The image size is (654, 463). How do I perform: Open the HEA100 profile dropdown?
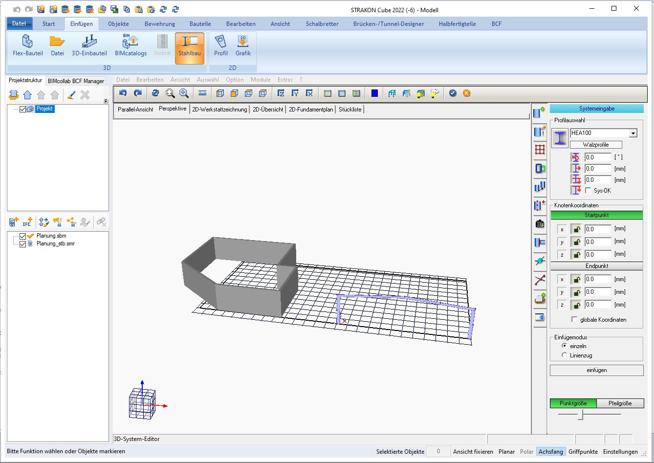pos(633,133)
